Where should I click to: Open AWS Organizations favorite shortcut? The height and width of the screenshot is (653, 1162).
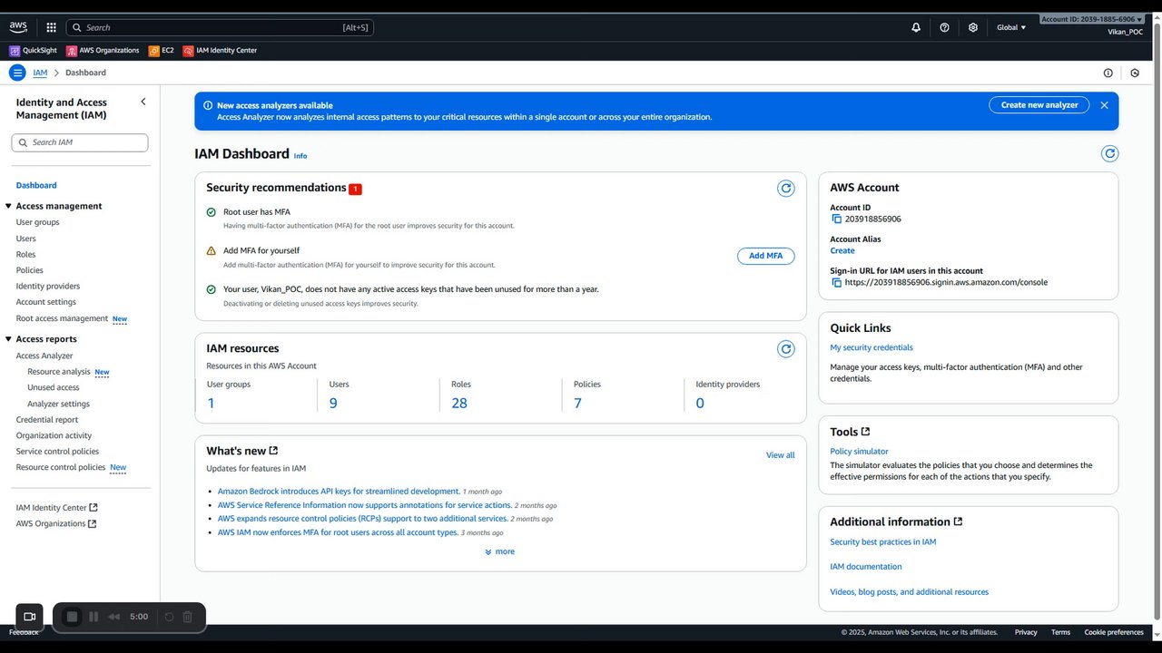point(103,51)
